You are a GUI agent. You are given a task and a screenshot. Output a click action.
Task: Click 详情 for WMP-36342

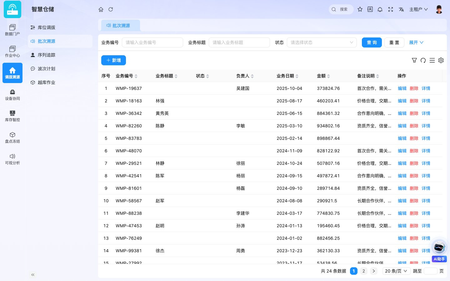[x=426, y=113]
